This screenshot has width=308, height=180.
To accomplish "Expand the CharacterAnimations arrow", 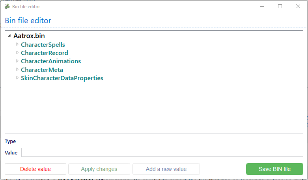I will pyautogui.click(x=17, y=61).
